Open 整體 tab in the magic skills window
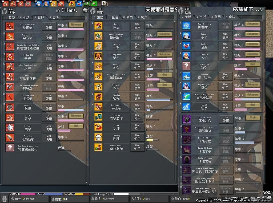 pyautogui.click(x=186, y=17)
